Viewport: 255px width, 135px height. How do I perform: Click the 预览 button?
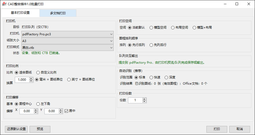pos(40,129)
